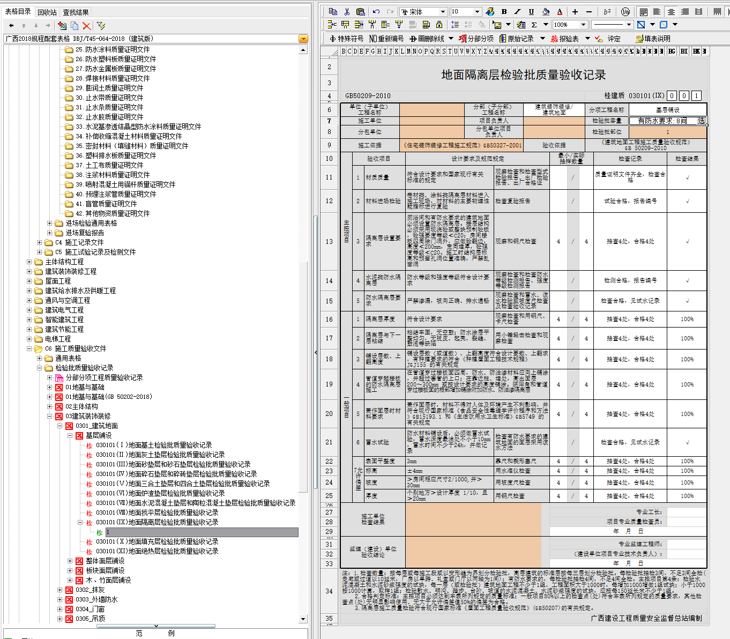
Task: Toggle Italic formatting
Action: pyautogui.click(x=517, y=11)
